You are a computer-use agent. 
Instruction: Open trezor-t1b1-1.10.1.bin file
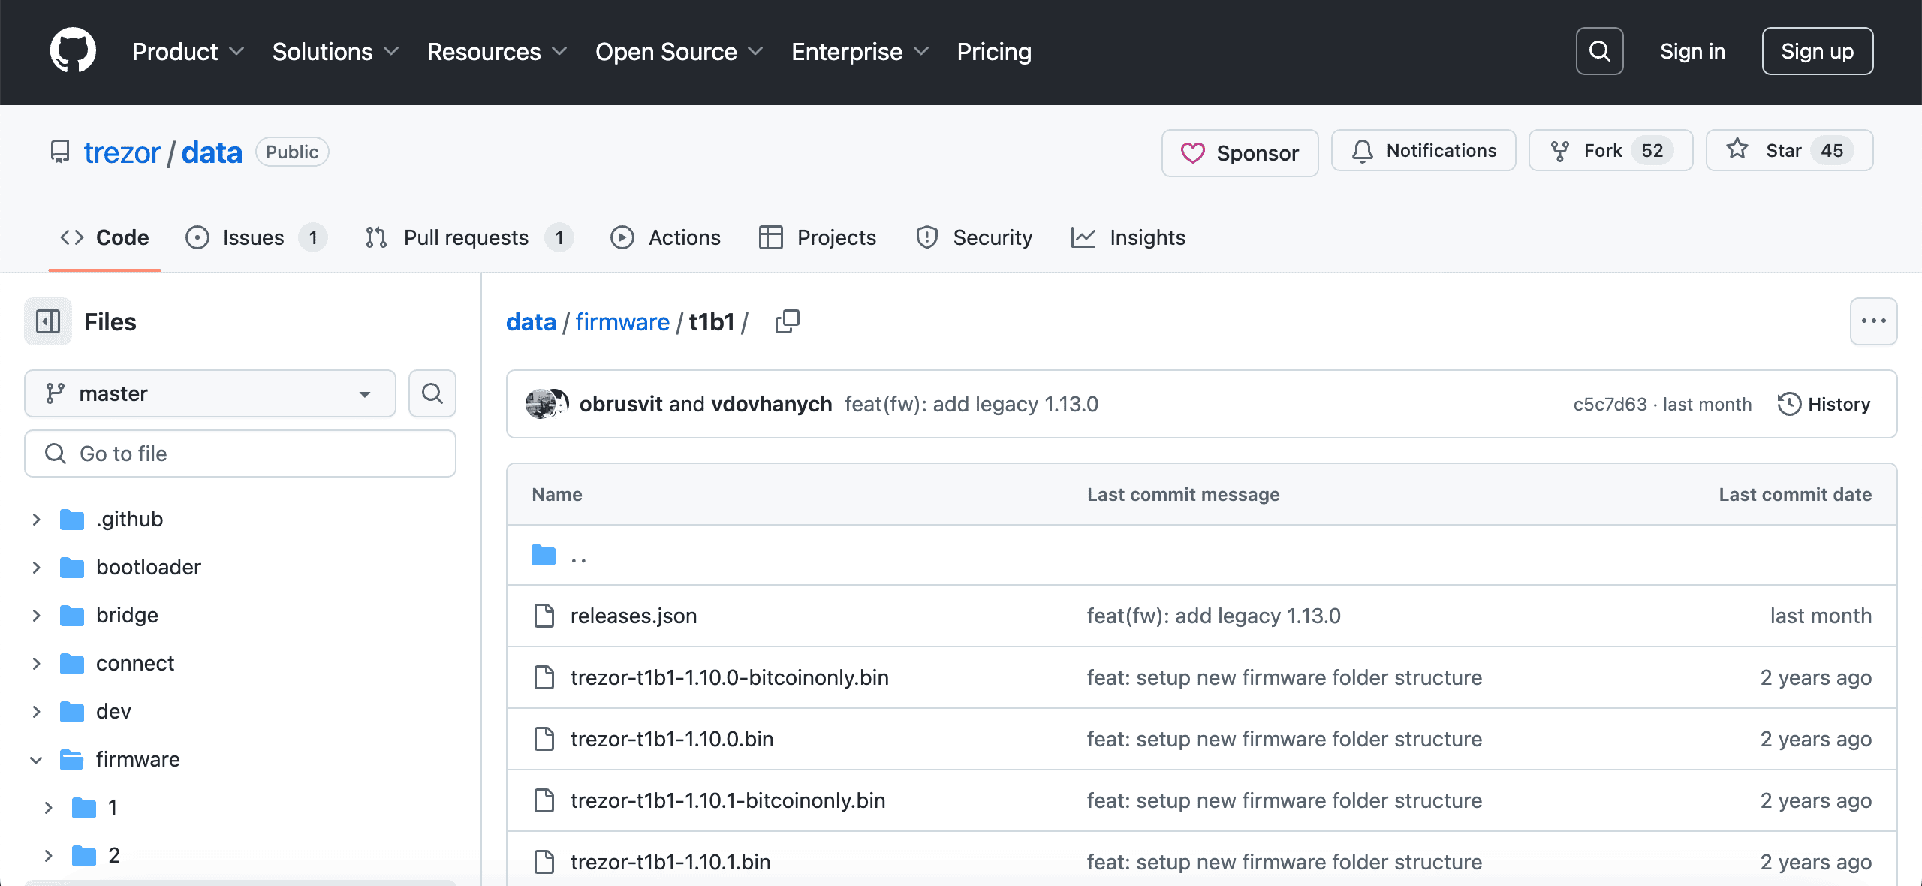coord(670,862)
